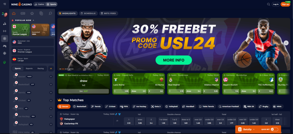Open the esports gamepad icon in the left rail
This screenshot has height=134, width=293.
(x=5, y=46)
